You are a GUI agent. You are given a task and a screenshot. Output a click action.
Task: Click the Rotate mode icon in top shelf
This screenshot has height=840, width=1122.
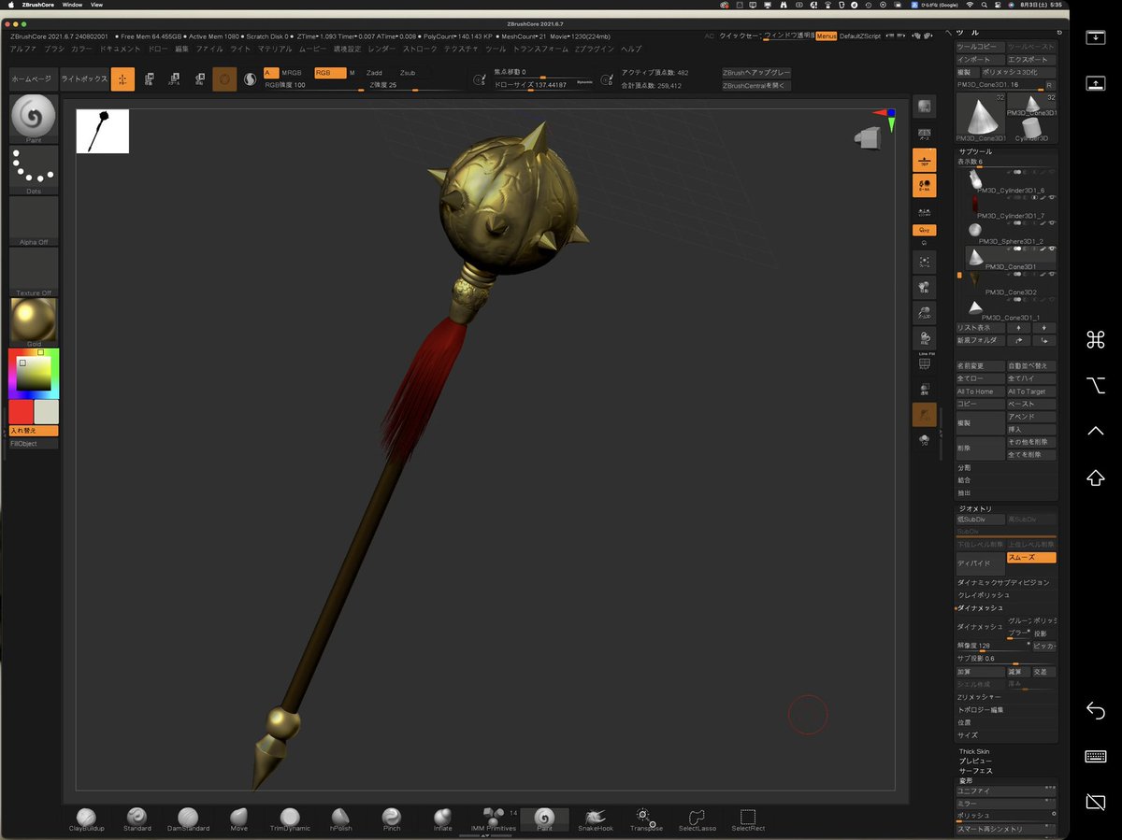pyautogui.click(x=199, y=79)
